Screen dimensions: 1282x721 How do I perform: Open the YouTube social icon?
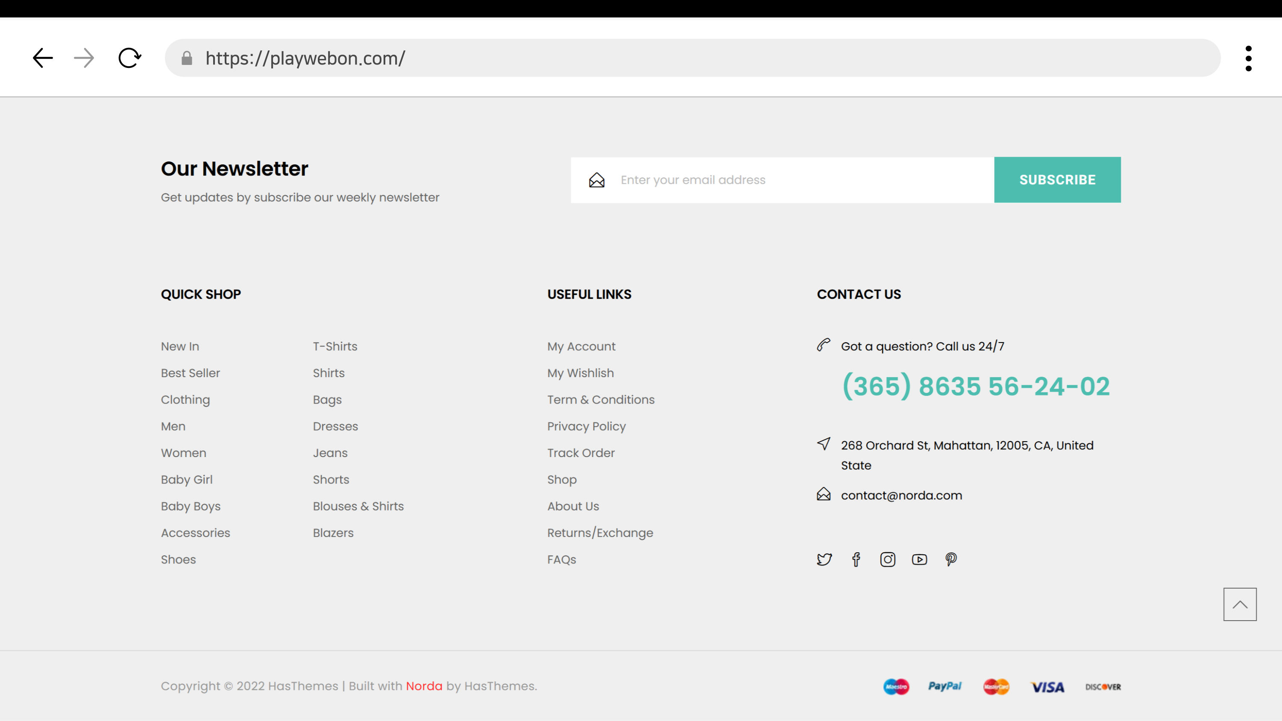click(919, 559)
